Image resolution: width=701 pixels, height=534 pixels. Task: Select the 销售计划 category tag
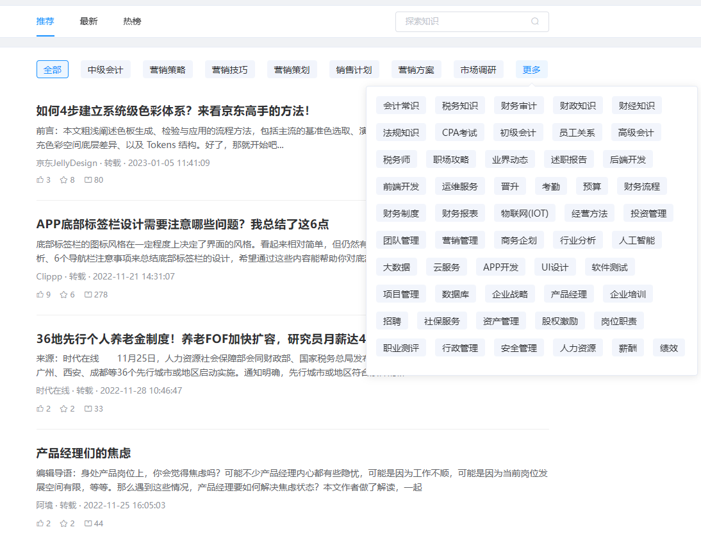pos(354,70)
